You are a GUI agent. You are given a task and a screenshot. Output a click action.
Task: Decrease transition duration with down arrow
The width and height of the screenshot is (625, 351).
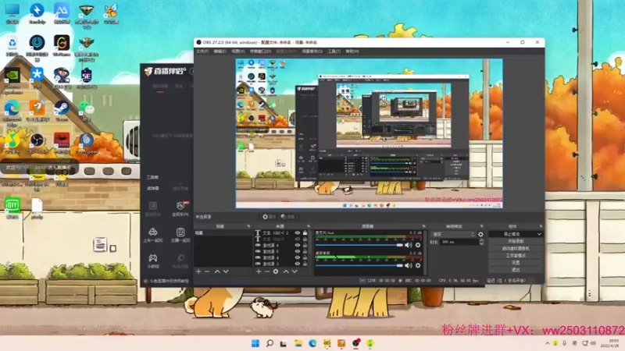481,243
